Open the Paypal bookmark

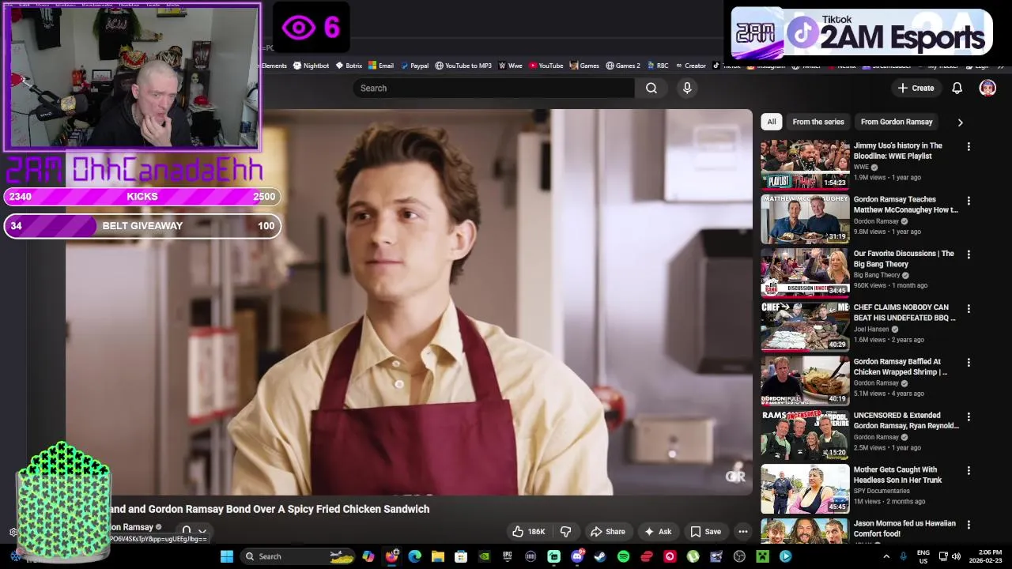point(414,66)
